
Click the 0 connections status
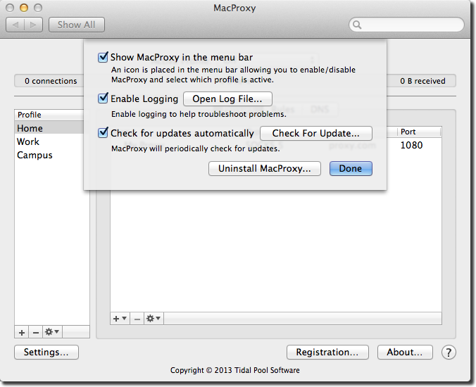click(51, 81)
